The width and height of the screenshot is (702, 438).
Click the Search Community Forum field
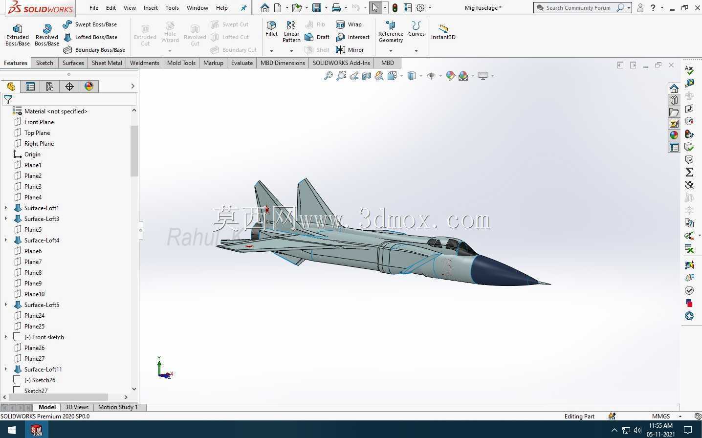click(579, 8)
